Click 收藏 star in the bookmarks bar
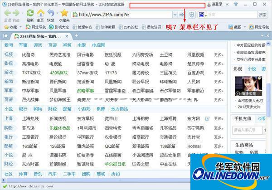The height and width of the screenshot is (190, 272). (x=11, y=27)
